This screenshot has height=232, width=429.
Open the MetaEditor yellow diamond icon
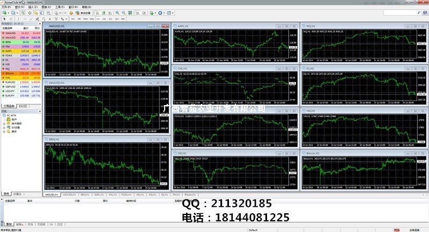coord(71,13)
